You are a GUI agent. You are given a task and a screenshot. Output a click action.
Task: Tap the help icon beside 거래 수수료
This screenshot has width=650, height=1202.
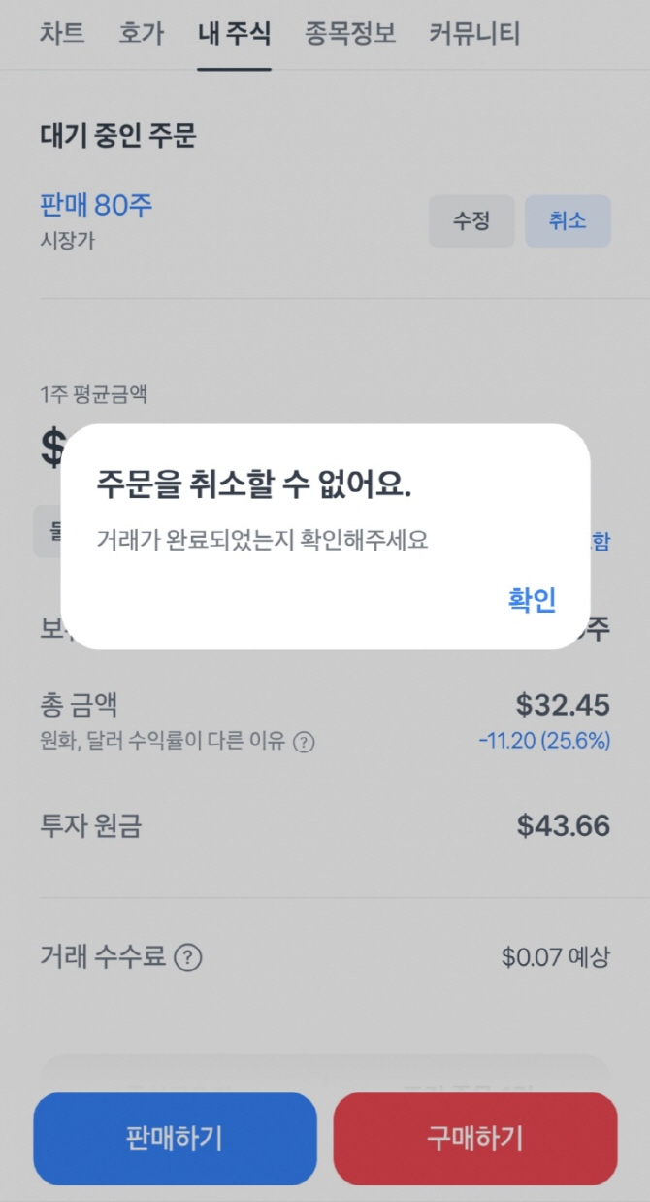(188, 958)
